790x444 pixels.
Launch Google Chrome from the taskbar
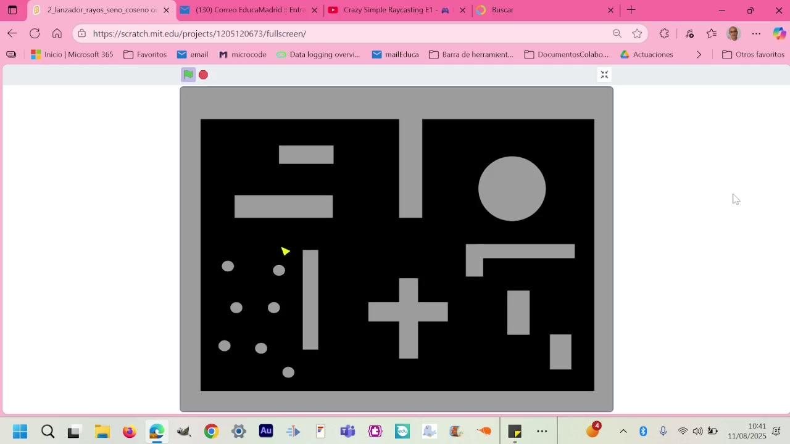coord(211,431)
